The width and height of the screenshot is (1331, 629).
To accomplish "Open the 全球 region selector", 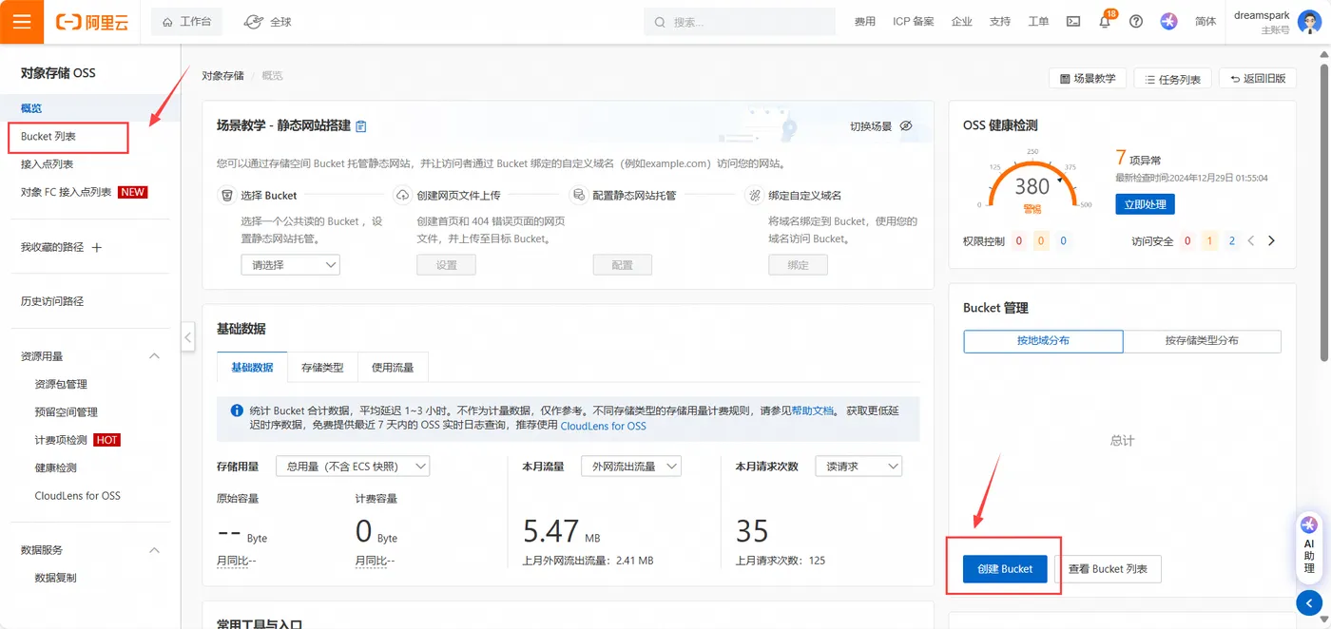I will pyautogui.click(x=268, y=22).
